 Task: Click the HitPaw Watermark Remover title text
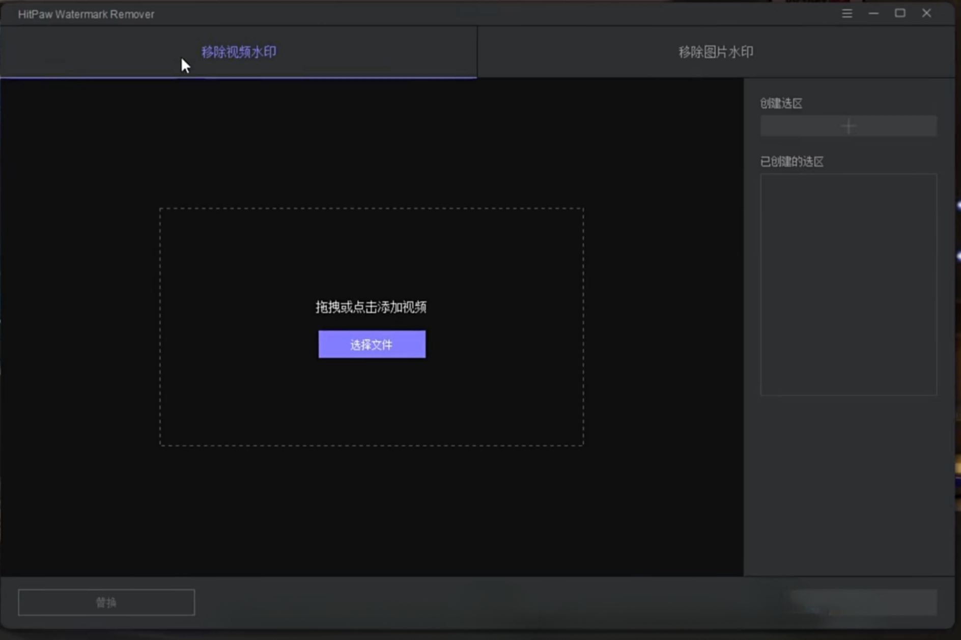[86, 14]
